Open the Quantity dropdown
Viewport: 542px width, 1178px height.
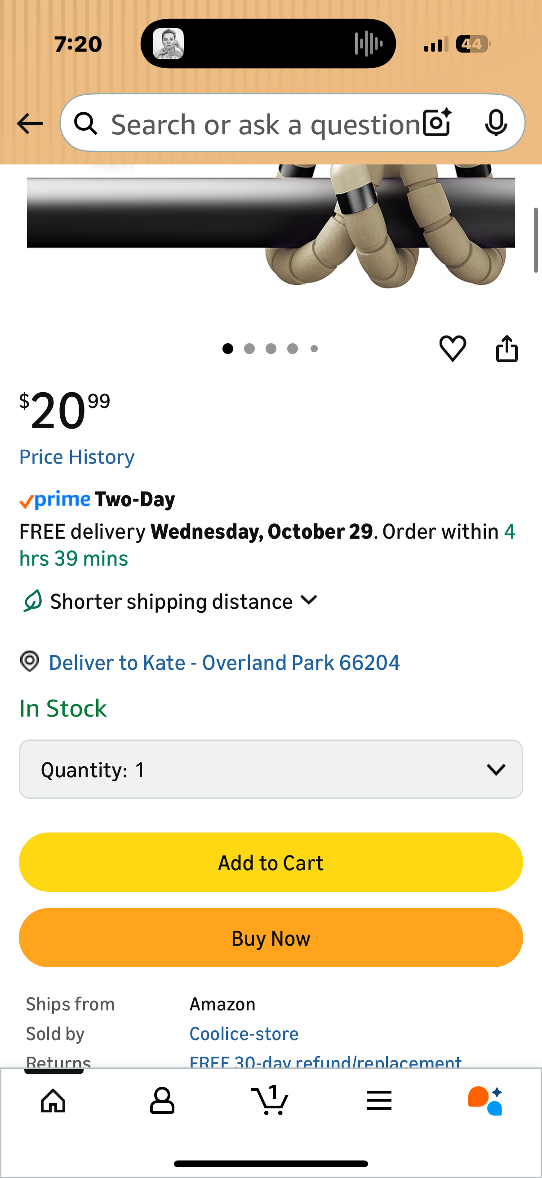point(271,769)
